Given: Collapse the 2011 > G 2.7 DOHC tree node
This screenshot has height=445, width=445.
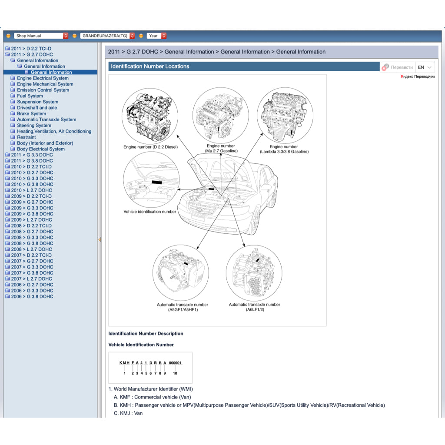Looking at the screenshot, I should [7, 55].
